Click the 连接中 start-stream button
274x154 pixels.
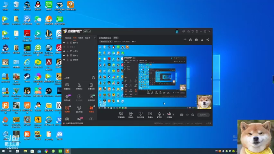[203, 115]
